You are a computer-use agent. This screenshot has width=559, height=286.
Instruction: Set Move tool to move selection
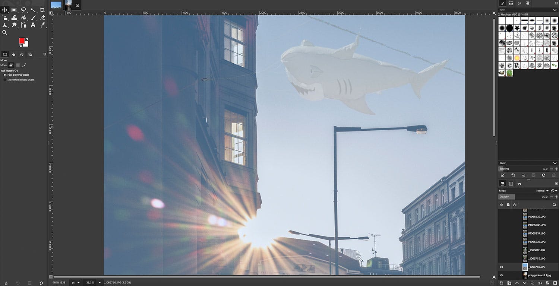[x=18, y=65]
